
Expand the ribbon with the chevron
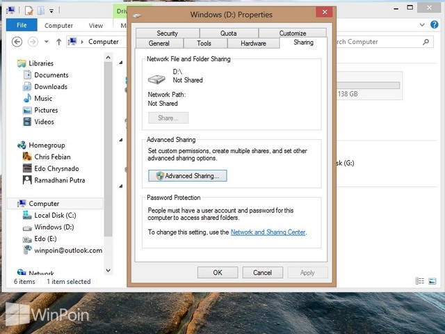pos(422,25)
